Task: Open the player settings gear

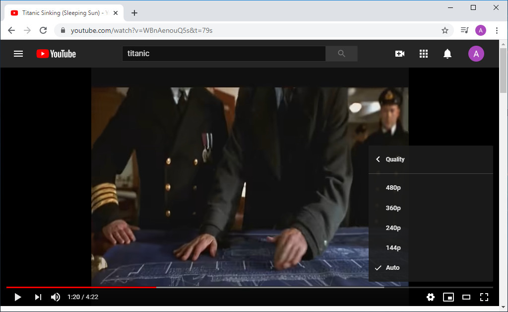Action: point(431,297)
